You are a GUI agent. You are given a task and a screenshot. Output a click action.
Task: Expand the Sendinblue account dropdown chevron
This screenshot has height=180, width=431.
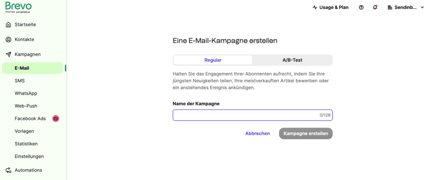click(x=422, y=8)
